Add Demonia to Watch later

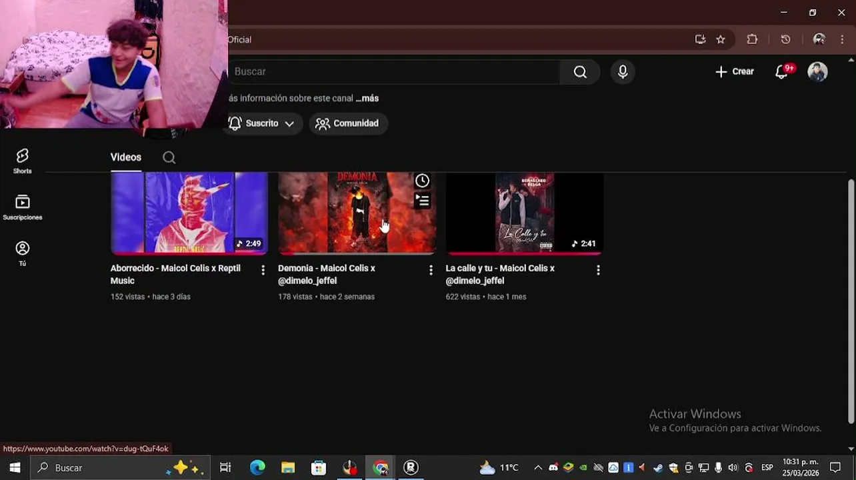[422, 181]
